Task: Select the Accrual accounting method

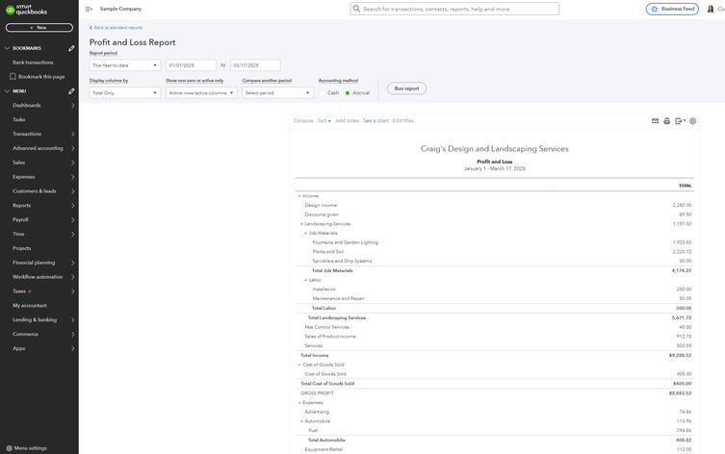Action: pyautogui.click(x=348, y=93)
